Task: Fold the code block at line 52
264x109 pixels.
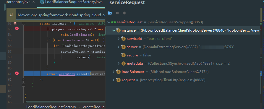Action: coord(24,23)
